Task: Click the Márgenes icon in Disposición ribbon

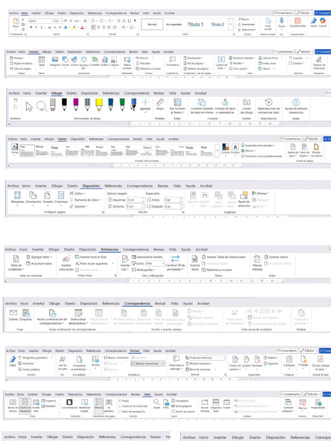Action: click(x=17, y=195)
